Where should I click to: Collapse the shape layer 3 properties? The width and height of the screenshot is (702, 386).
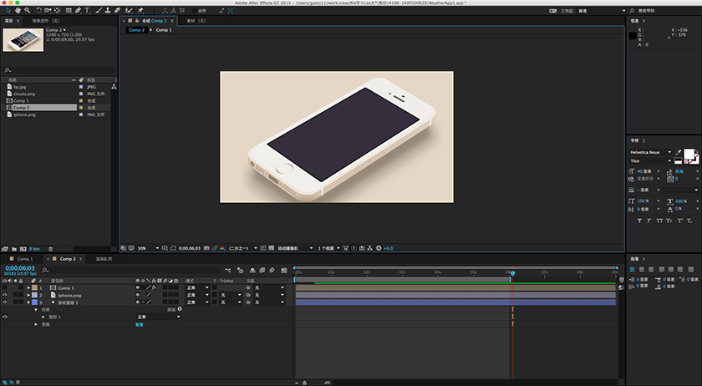click(28, 302)
